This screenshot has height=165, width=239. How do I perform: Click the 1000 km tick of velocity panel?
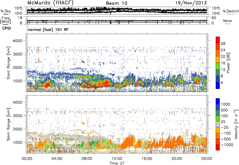(x=18, y=142)
